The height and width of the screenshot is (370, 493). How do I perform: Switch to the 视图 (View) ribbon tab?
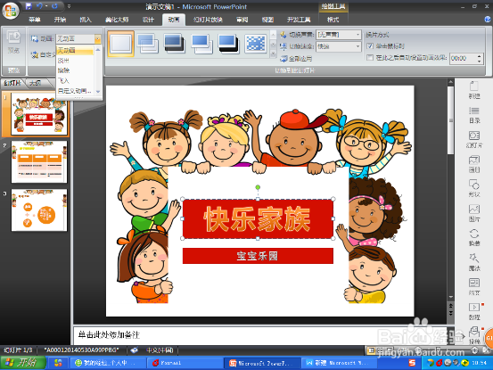[267, 20]
